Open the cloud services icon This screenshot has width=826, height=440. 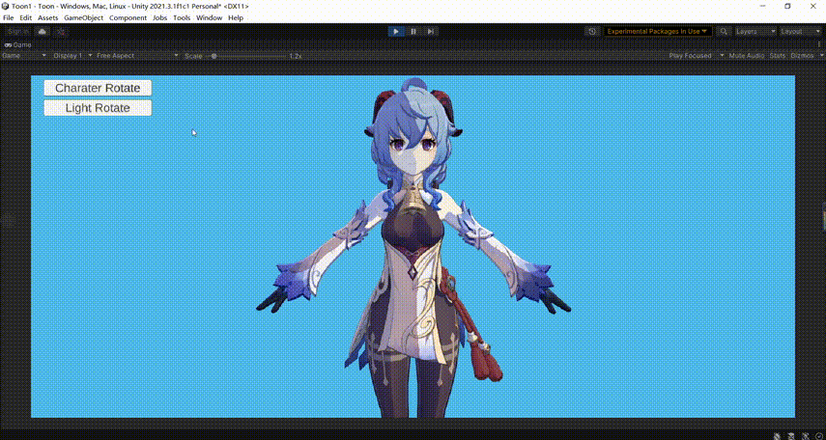click(43, 31)
